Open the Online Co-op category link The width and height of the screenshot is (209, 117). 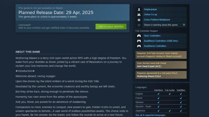click(x=150, y=15)
